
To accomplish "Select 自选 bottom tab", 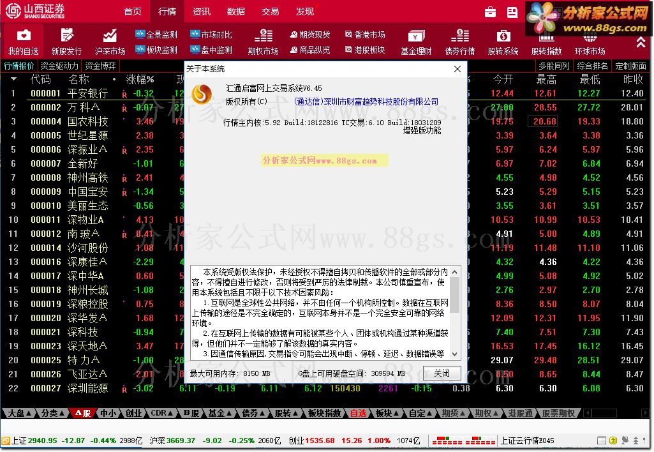I will pyautogui.click(x=358, y=413).
